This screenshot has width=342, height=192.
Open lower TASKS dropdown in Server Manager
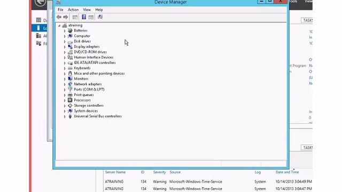(307, 148)
